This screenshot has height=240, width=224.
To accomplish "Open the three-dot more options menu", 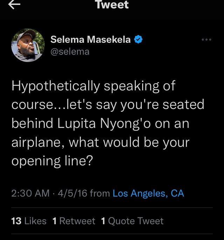I will point(206,40).
